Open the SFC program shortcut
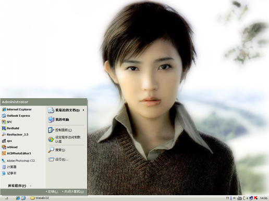269x201 pixels. click(7, 122)
